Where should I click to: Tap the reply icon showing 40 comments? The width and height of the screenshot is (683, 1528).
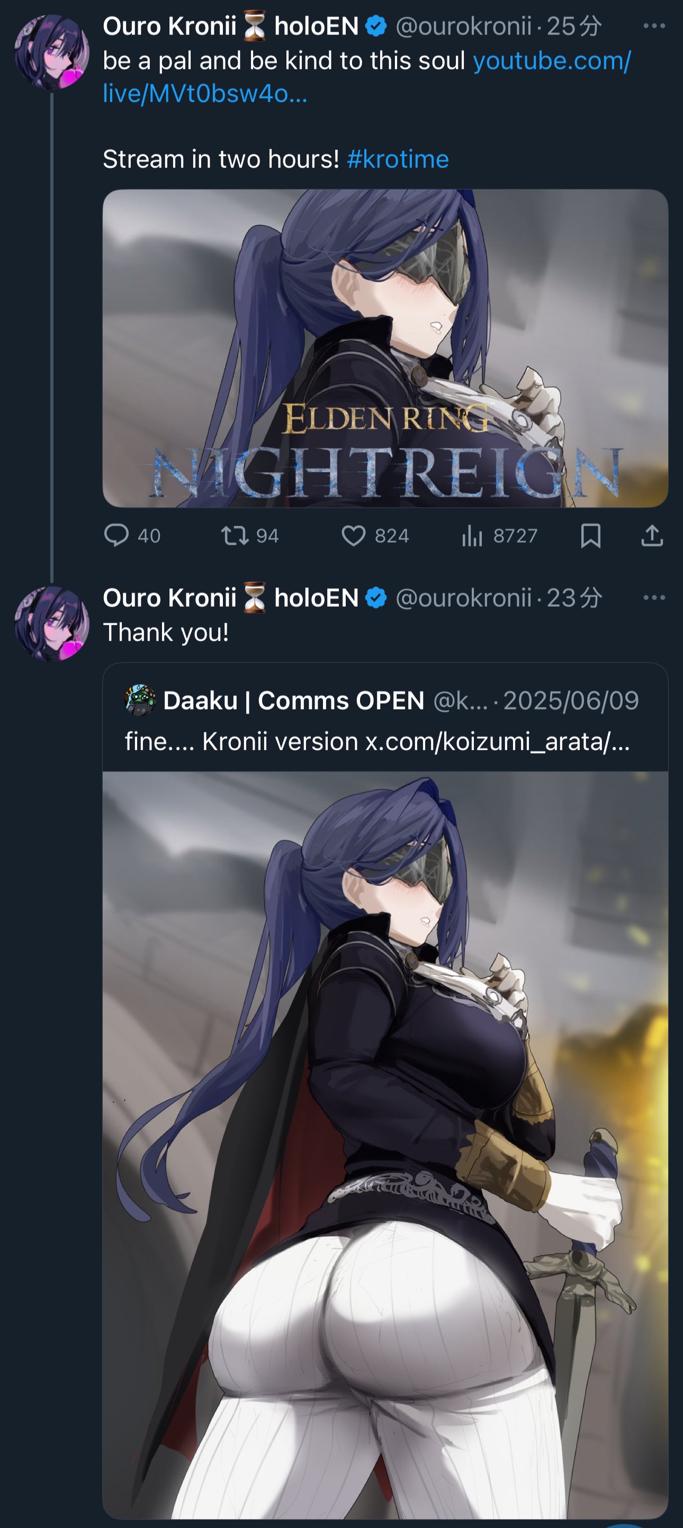[x=116, y=535]
